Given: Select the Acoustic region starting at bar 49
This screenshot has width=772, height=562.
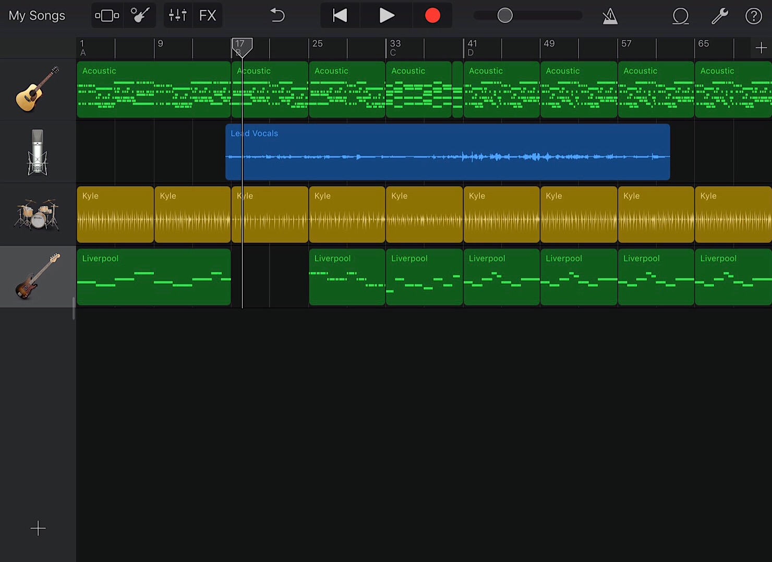Looking at the screenshot, I should pos(579,89).
